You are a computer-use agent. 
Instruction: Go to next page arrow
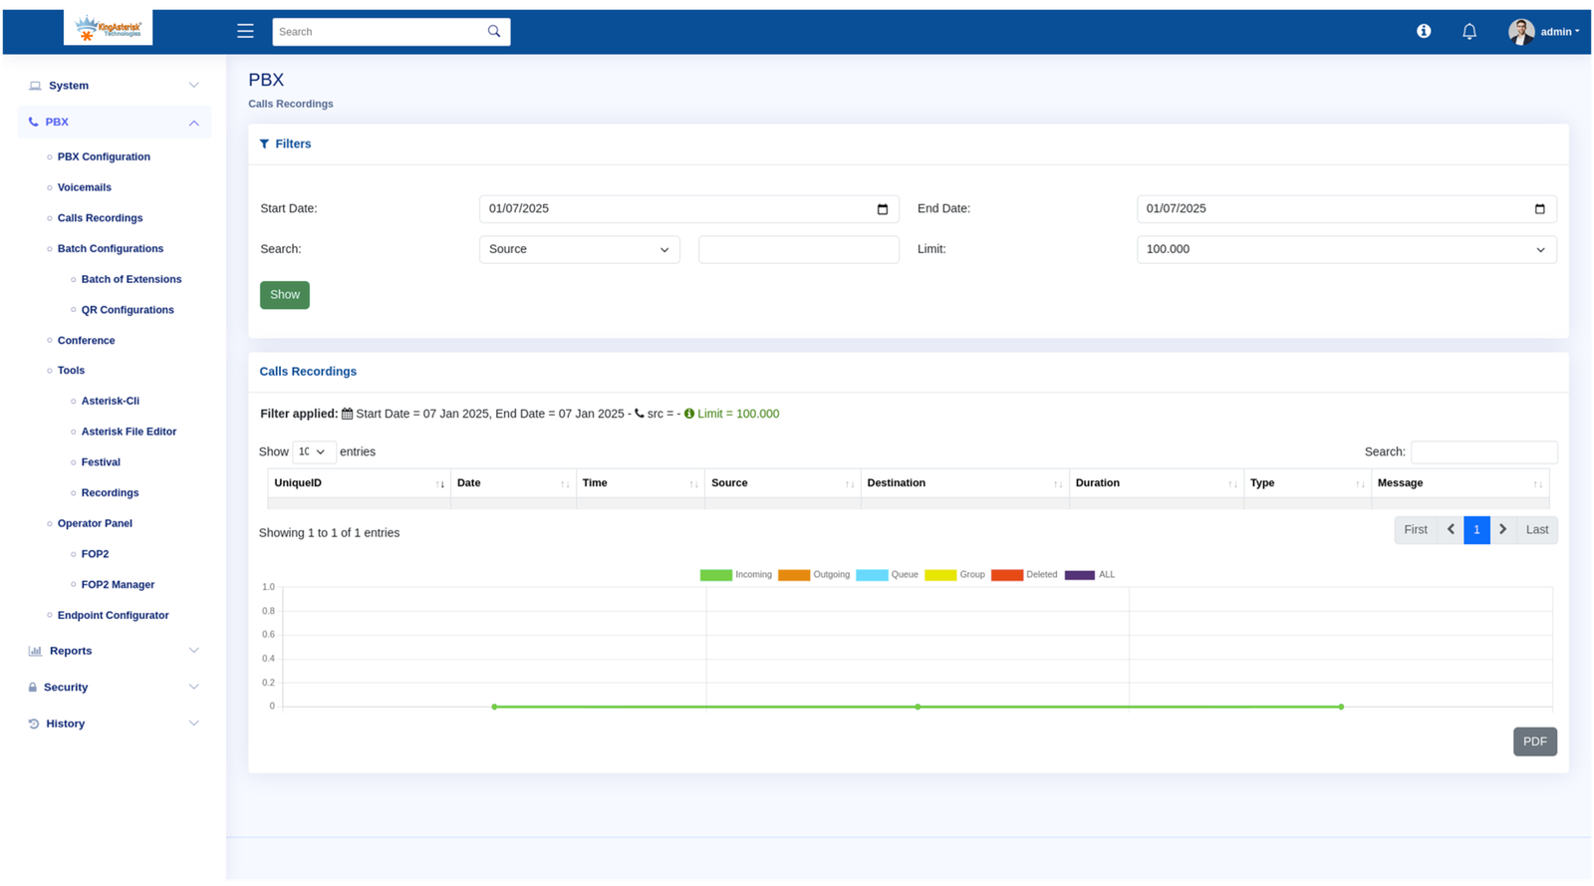(x=1503, y=529)
